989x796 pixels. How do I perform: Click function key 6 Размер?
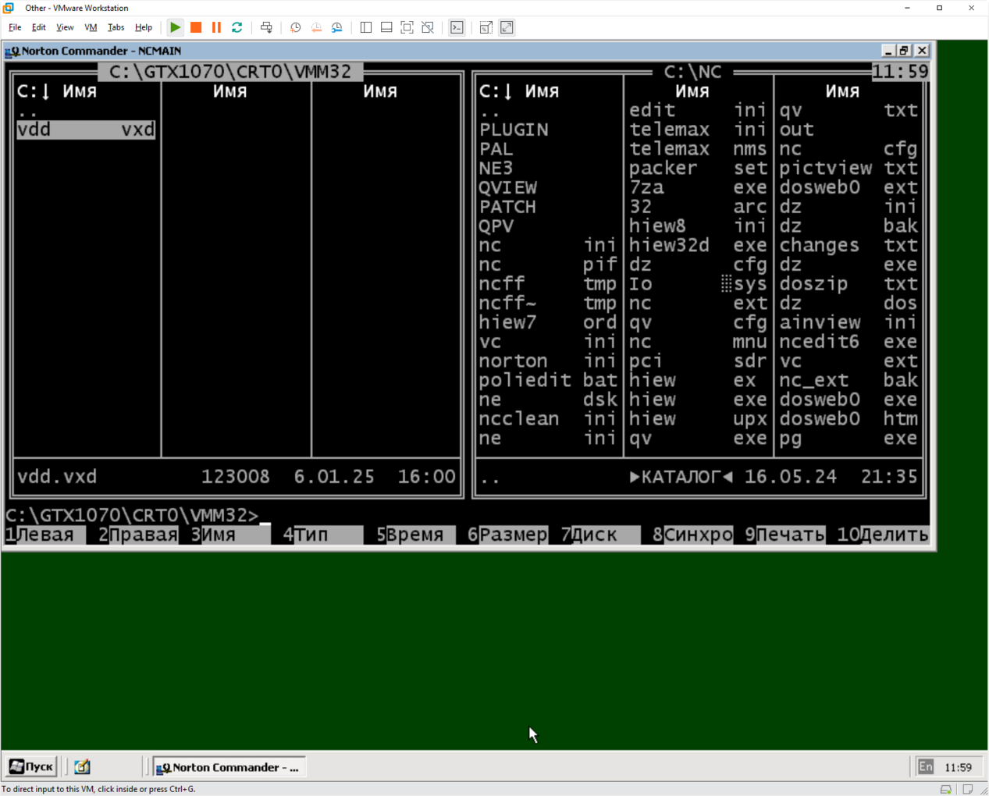click(x=508, y=535)
